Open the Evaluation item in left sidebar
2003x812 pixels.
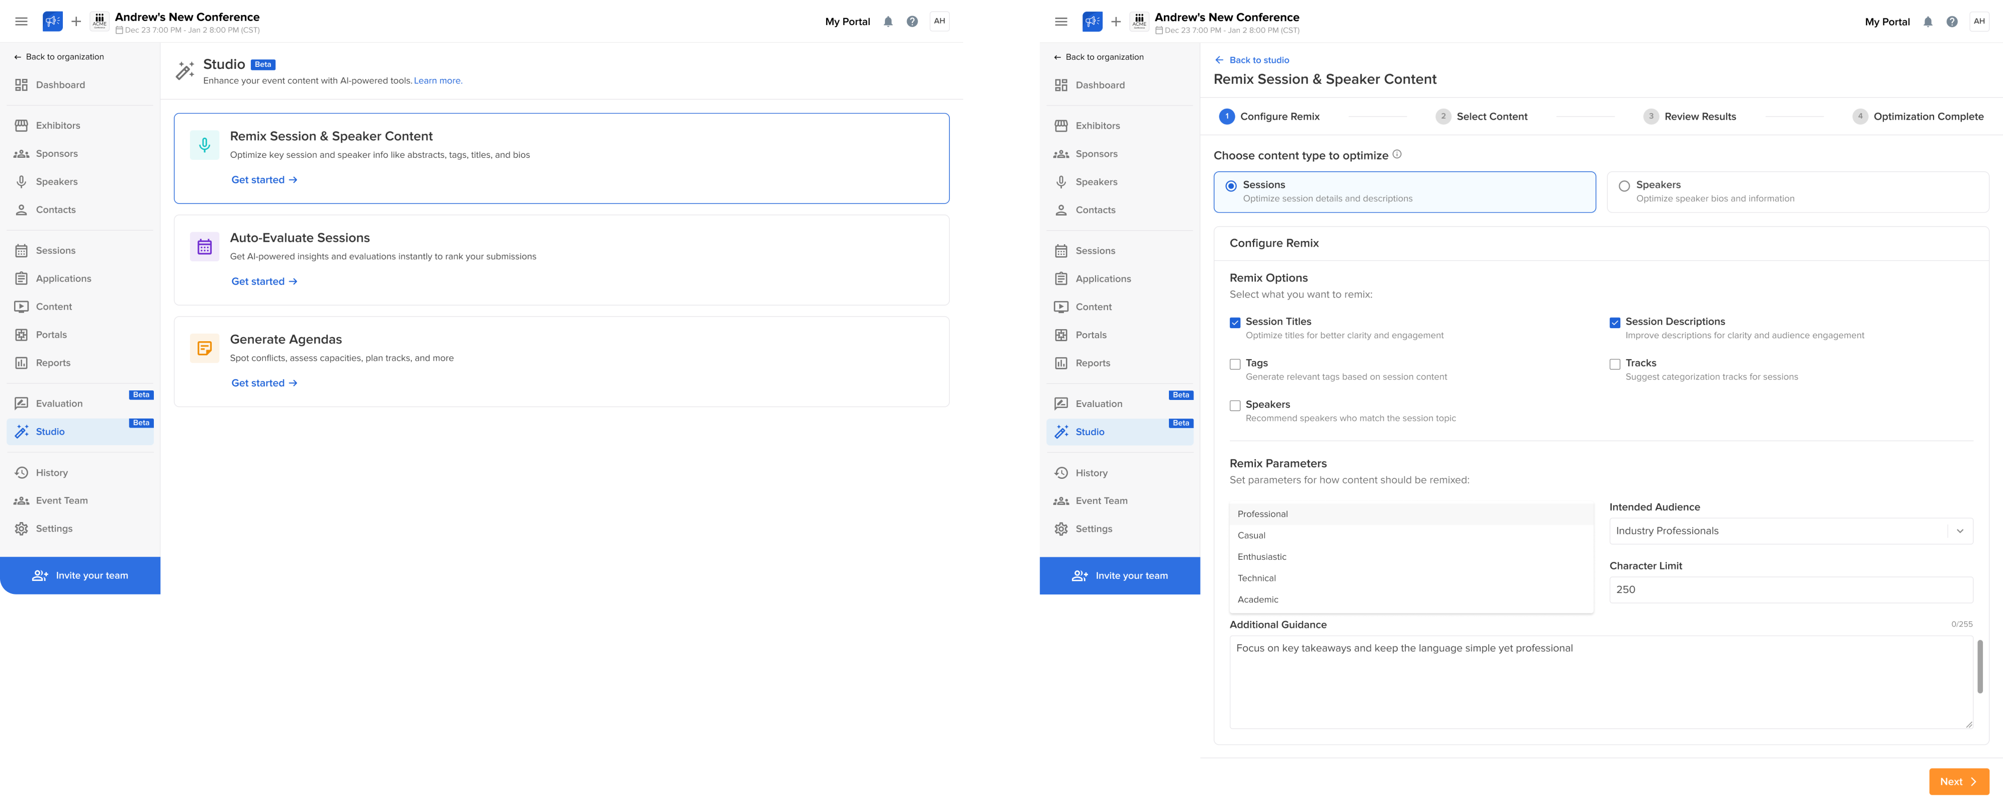click(x=59, y=404)
